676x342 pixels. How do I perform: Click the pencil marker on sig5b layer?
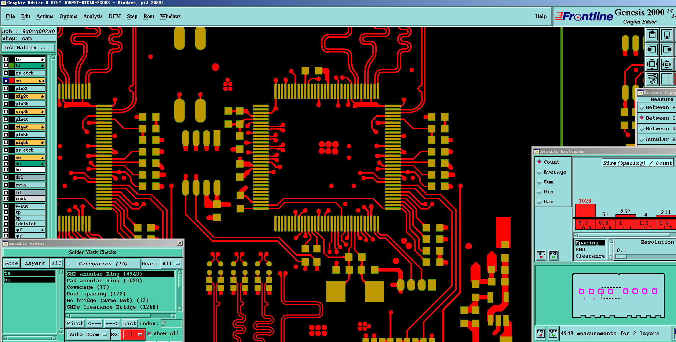click(43, 142)
